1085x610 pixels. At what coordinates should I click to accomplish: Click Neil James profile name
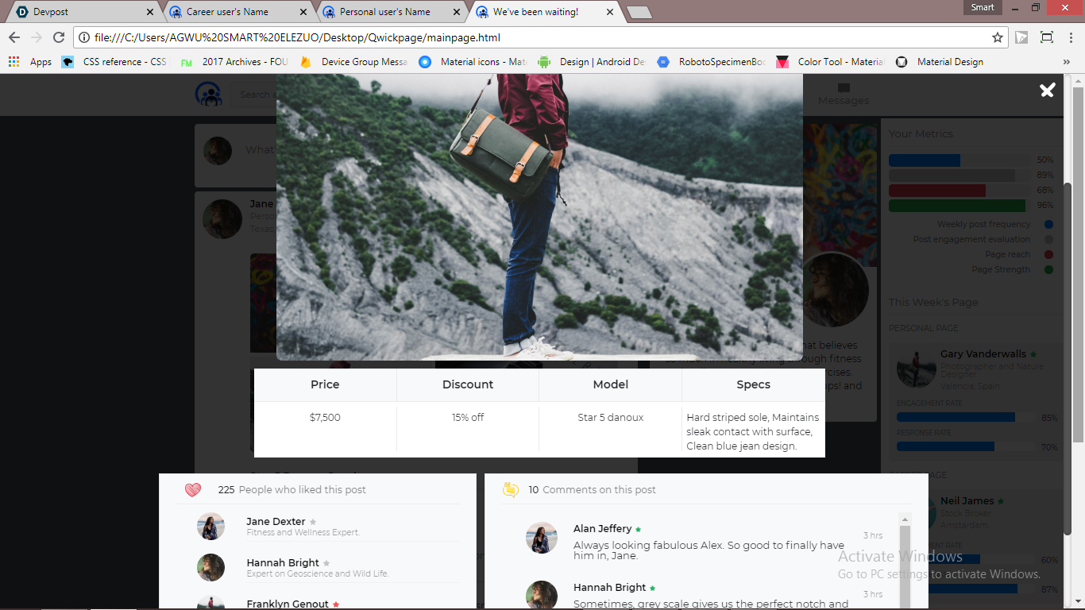pyautogui.click(x=967, y=501)
